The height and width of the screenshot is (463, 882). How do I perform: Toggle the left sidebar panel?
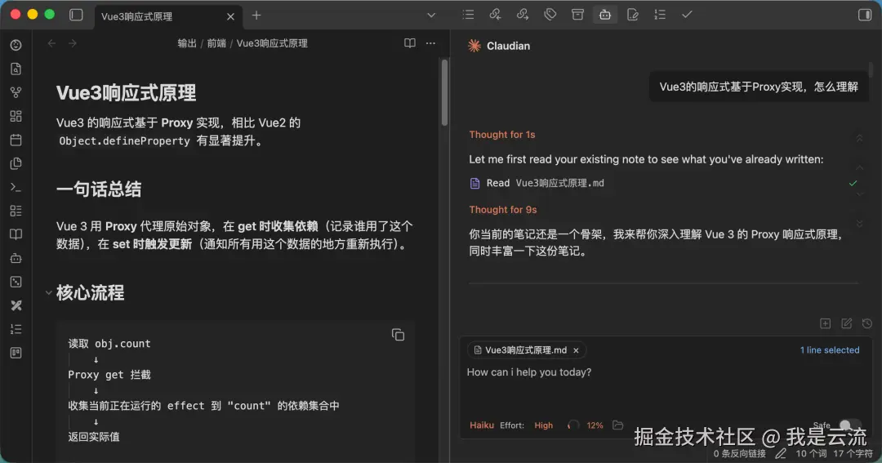[76, 16]
